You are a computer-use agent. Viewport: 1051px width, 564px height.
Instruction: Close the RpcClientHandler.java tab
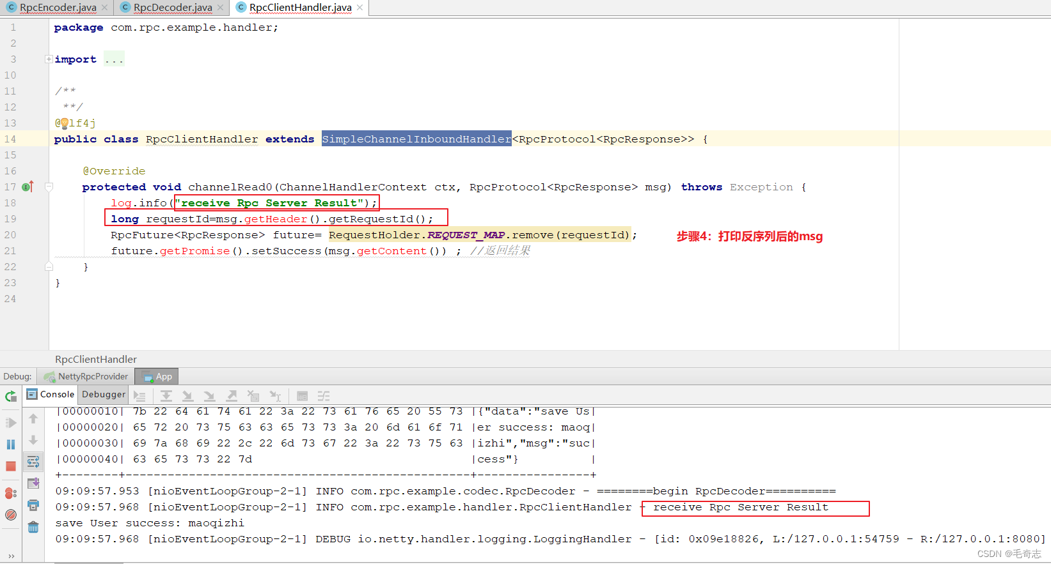click(x=360, y=8)
